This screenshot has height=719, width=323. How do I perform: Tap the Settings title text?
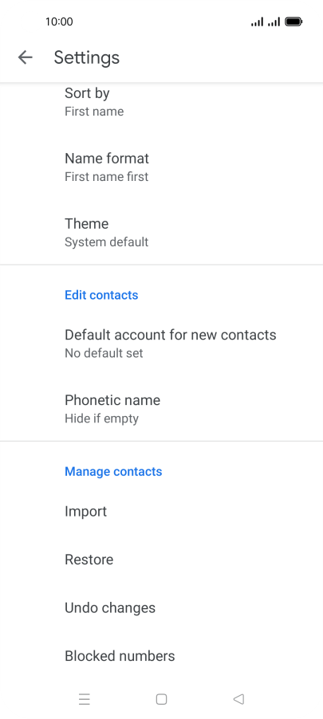87,57
